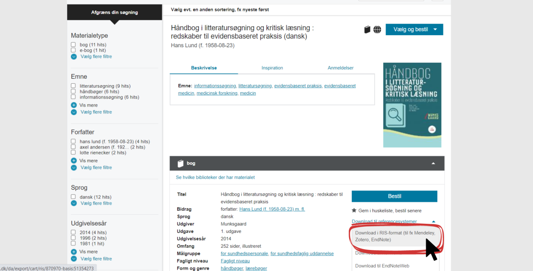533x271 pixels.
Task: Tick the e-bog (1 hit) checkbox
Action: [x=73, y=51]
